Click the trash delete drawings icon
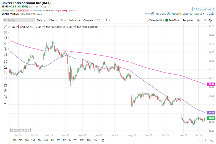 5,85
